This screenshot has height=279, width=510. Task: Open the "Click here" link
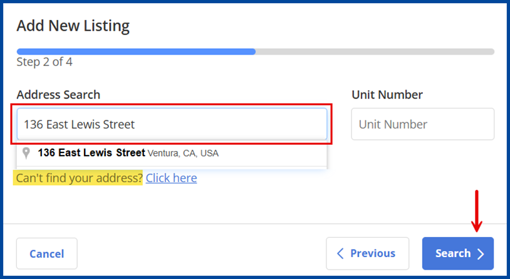171,178
